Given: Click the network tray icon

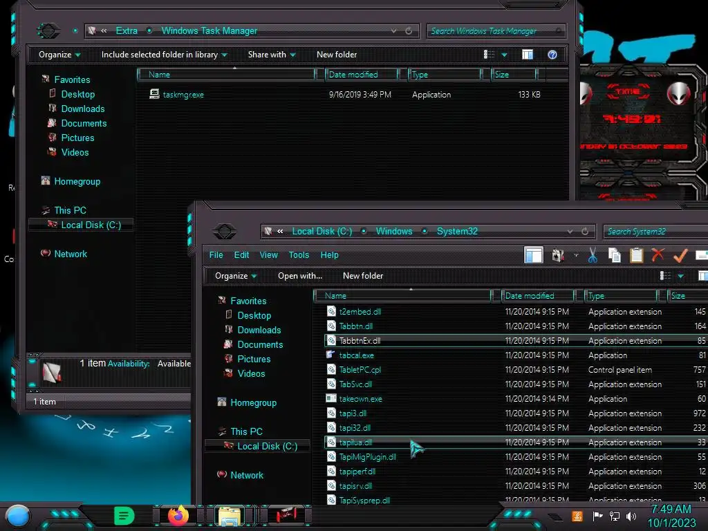Looking at the screenshot, I should 614,516.
